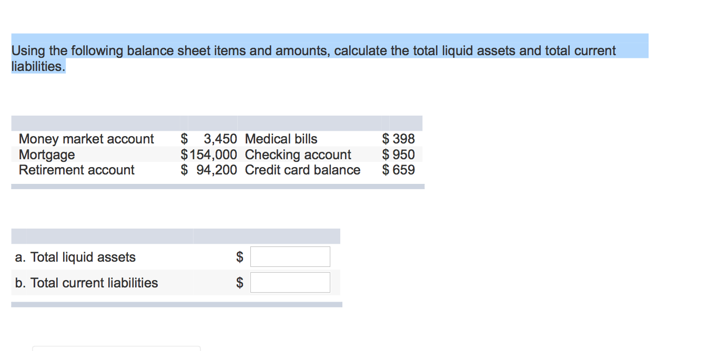Click the Total current liabilities input field

coord(290,283)
